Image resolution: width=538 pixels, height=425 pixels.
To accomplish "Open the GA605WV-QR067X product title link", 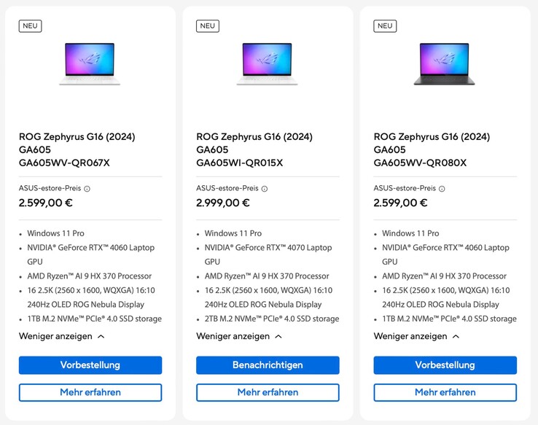I will (x=77, y=150).
